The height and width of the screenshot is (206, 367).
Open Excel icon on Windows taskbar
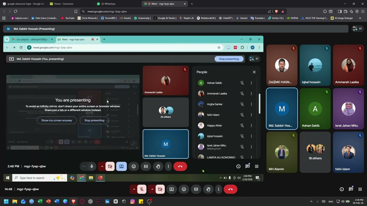click(x=40, y=201)
